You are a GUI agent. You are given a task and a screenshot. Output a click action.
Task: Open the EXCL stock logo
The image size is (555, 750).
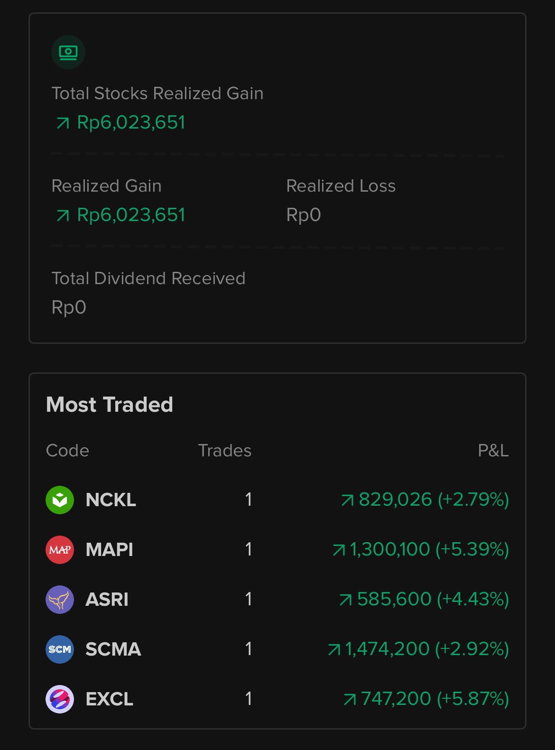pyautogui.click(x=60, y=699)
